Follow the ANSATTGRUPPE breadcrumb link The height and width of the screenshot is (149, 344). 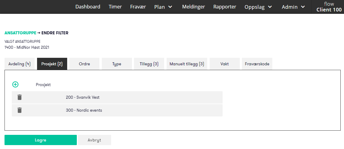[x=20, y=33]
